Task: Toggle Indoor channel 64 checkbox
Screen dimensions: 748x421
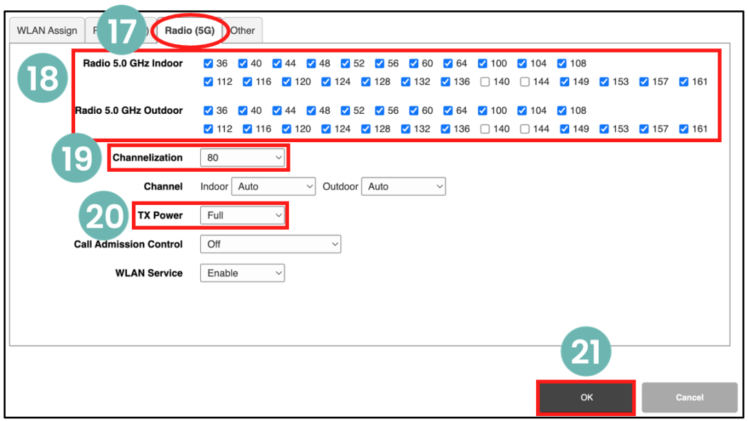Action: click(x=448, y=63)
